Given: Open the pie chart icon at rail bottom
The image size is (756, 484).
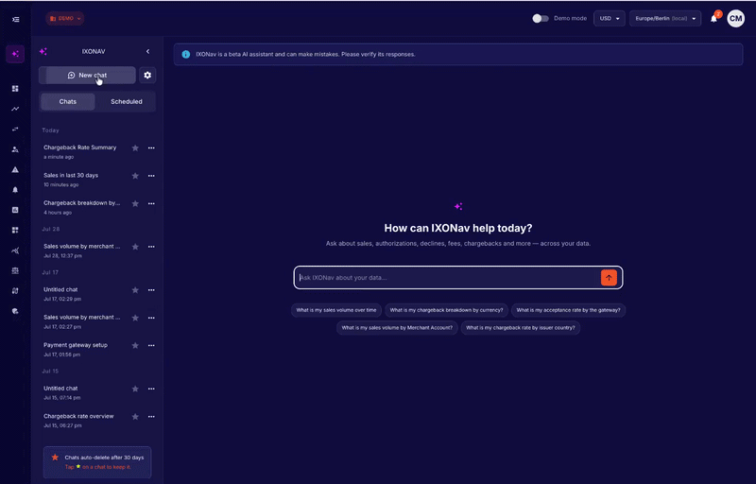Looking at the screenshot, I should 15,311.
